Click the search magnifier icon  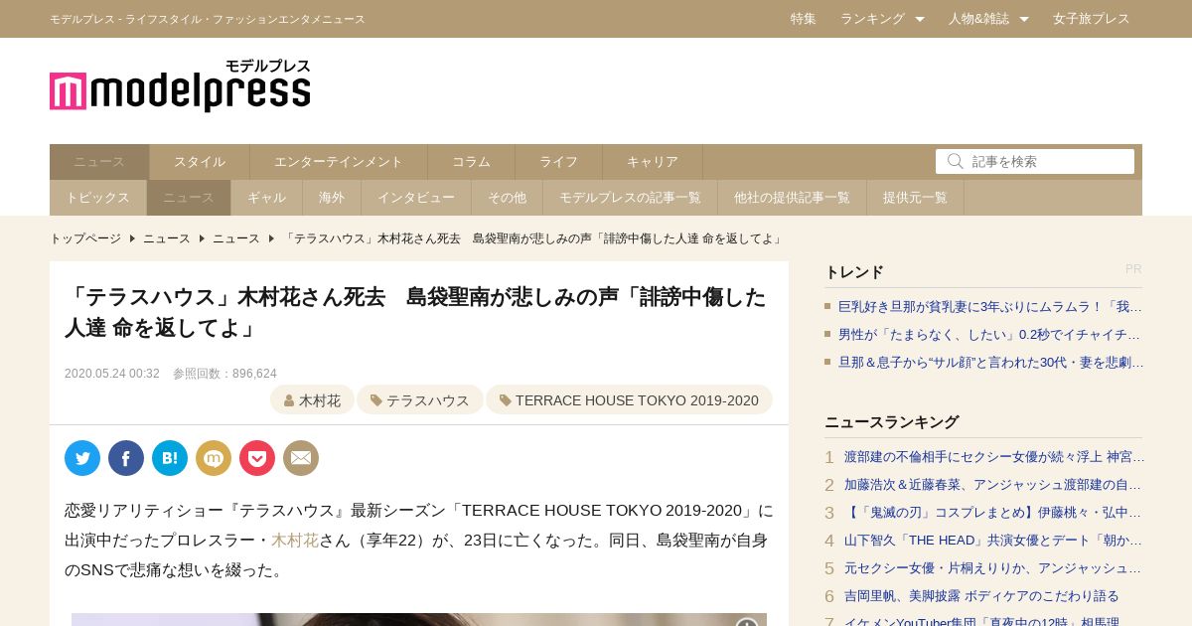pyautogui.click(x=956, y=161)
